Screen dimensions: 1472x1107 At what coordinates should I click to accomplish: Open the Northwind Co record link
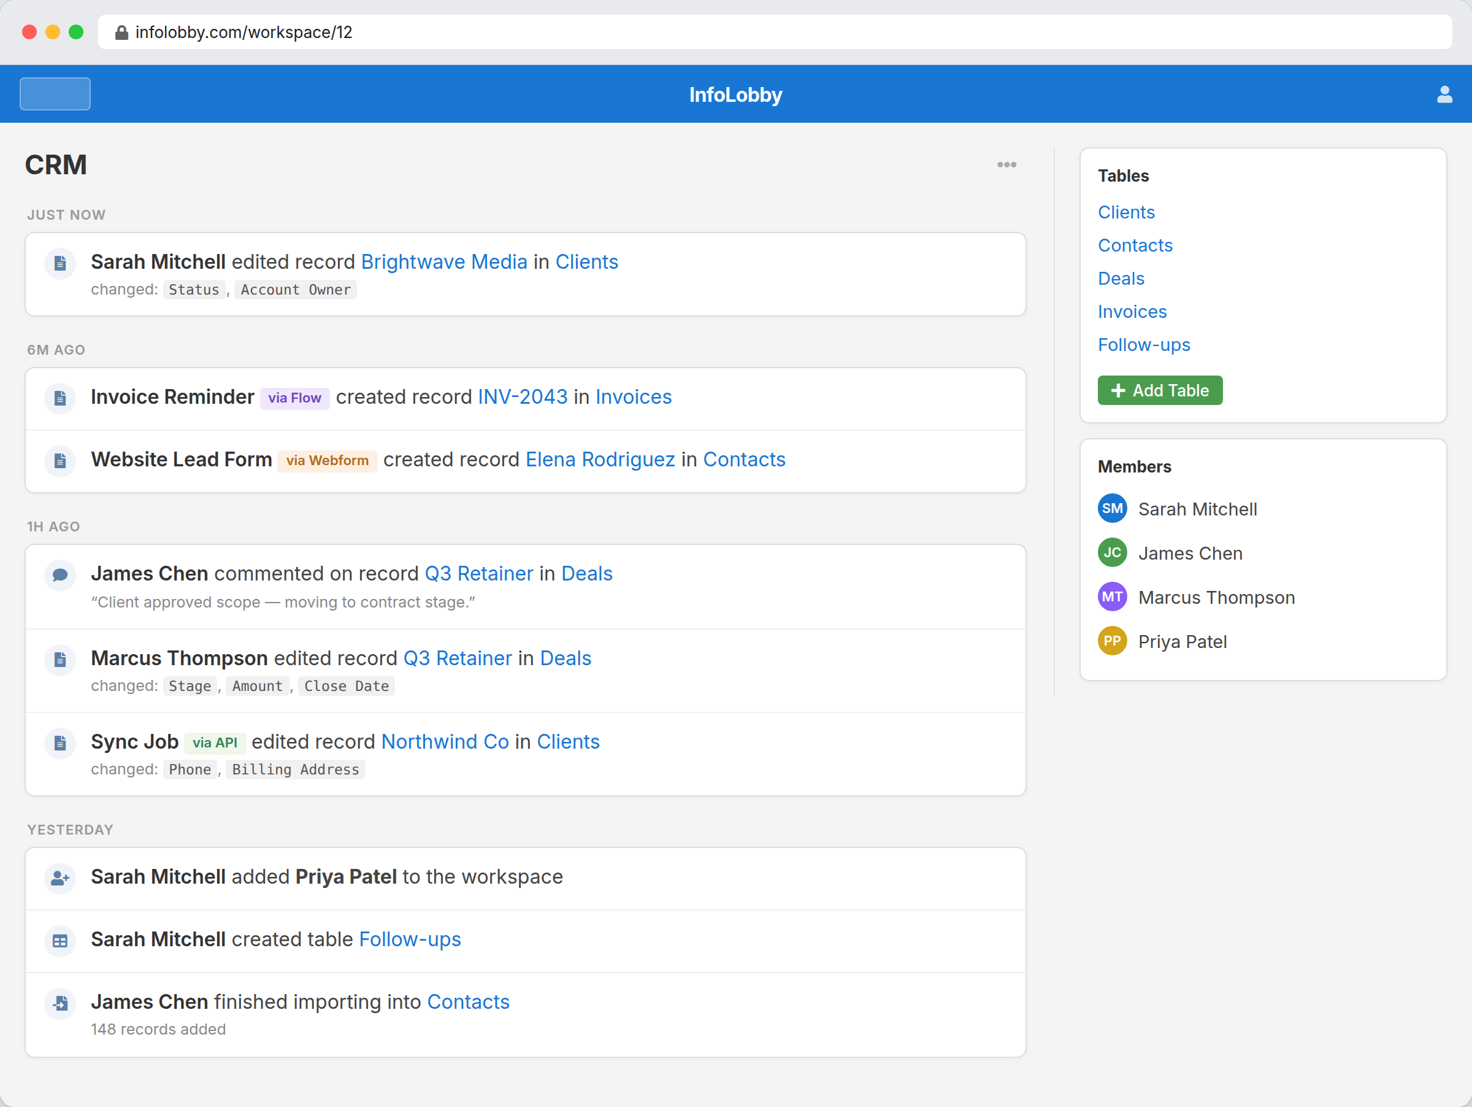pyautogui.click(x=445, y=742)
